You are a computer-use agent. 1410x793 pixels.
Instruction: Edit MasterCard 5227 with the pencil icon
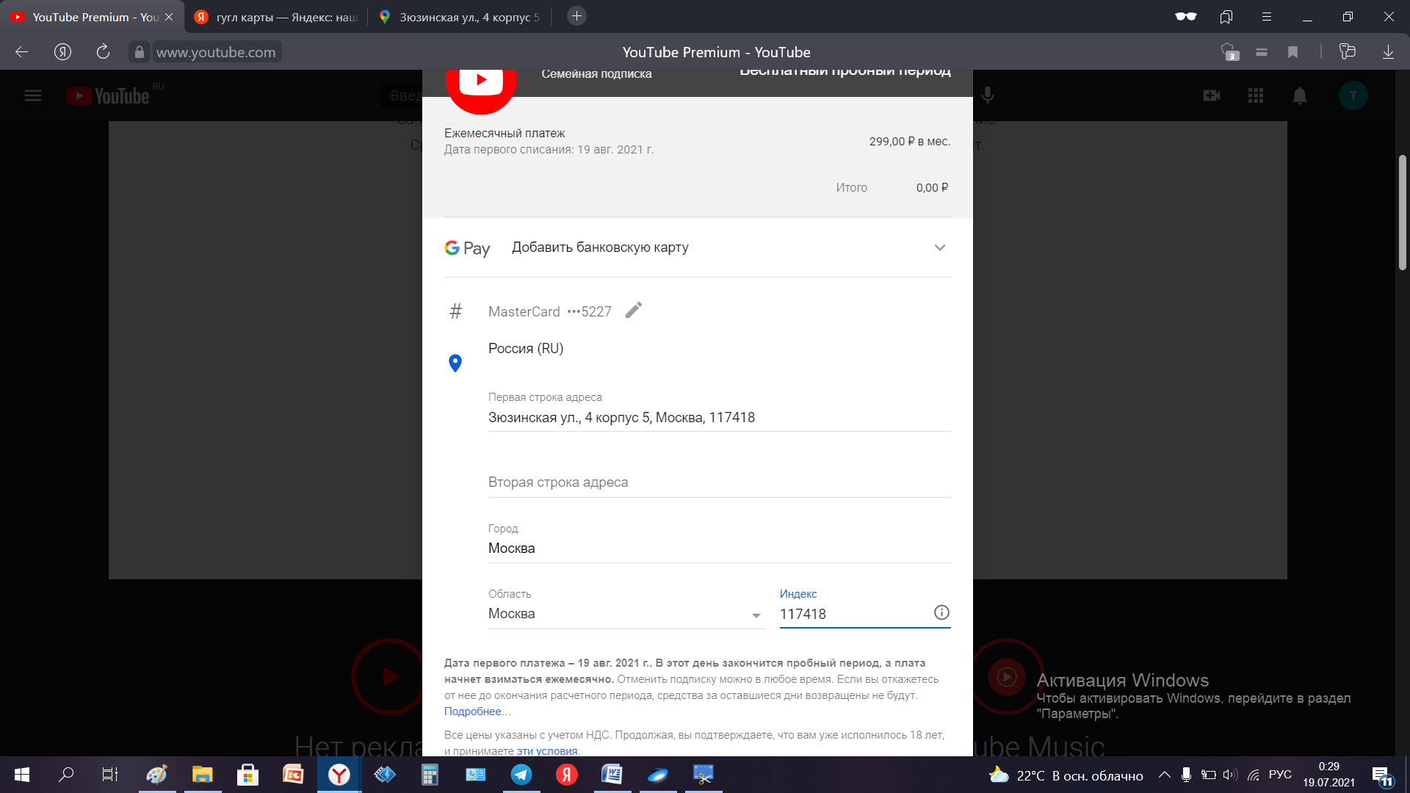point(634,311)
